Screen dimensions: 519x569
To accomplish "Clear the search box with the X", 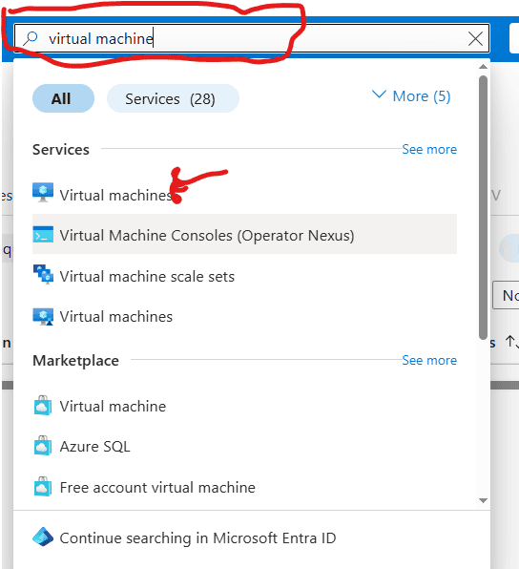I will 475,38.
